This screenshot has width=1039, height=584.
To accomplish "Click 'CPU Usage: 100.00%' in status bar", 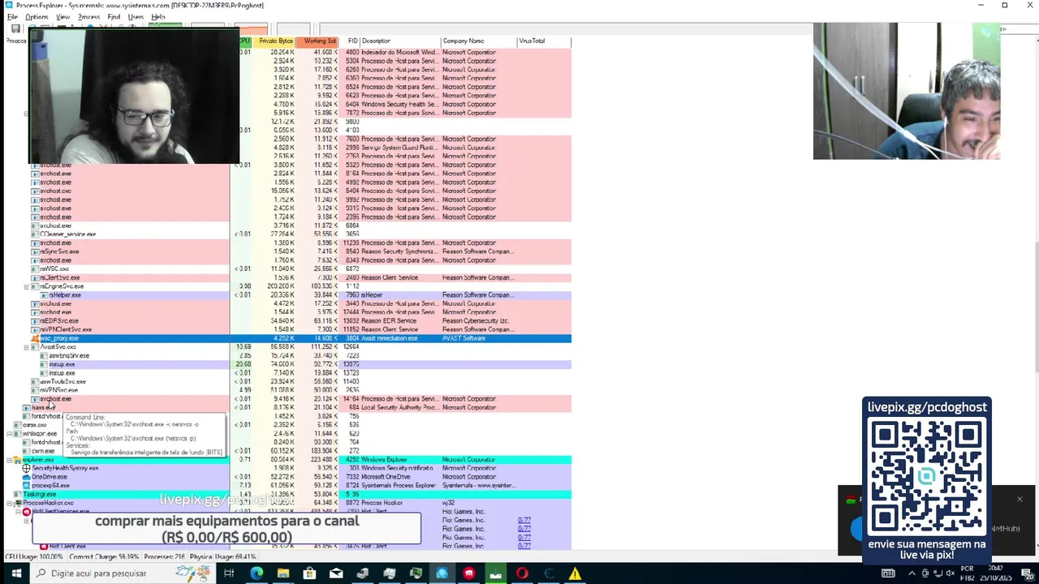I will point(36,557).
